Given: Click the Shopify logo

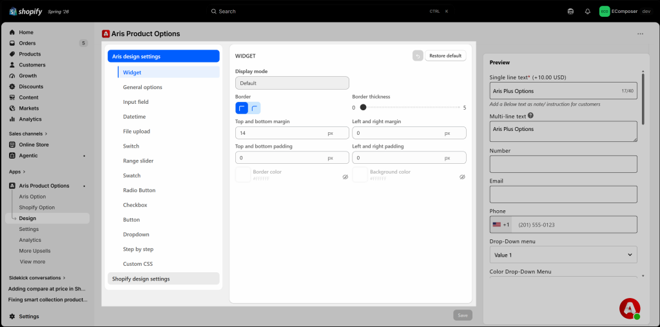Looking at the screenshot, I should click(26, 12).
